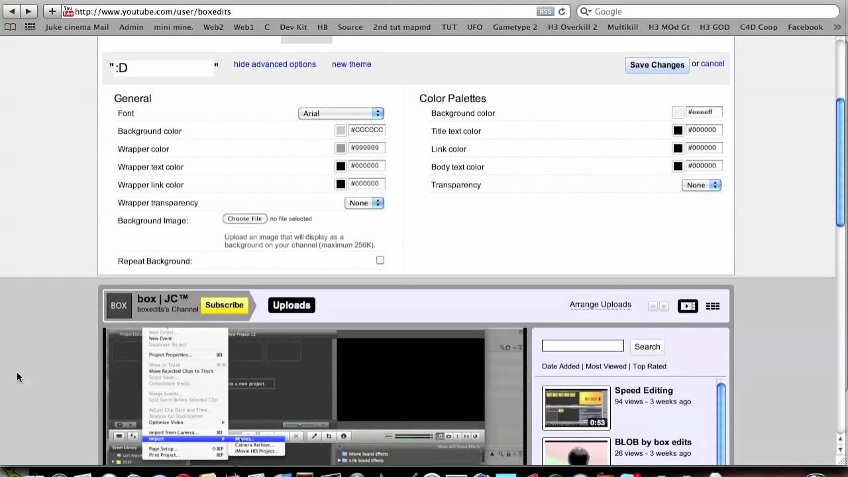Click the channel search text box
Screen dimensions: 848x477
coord(583,346)
